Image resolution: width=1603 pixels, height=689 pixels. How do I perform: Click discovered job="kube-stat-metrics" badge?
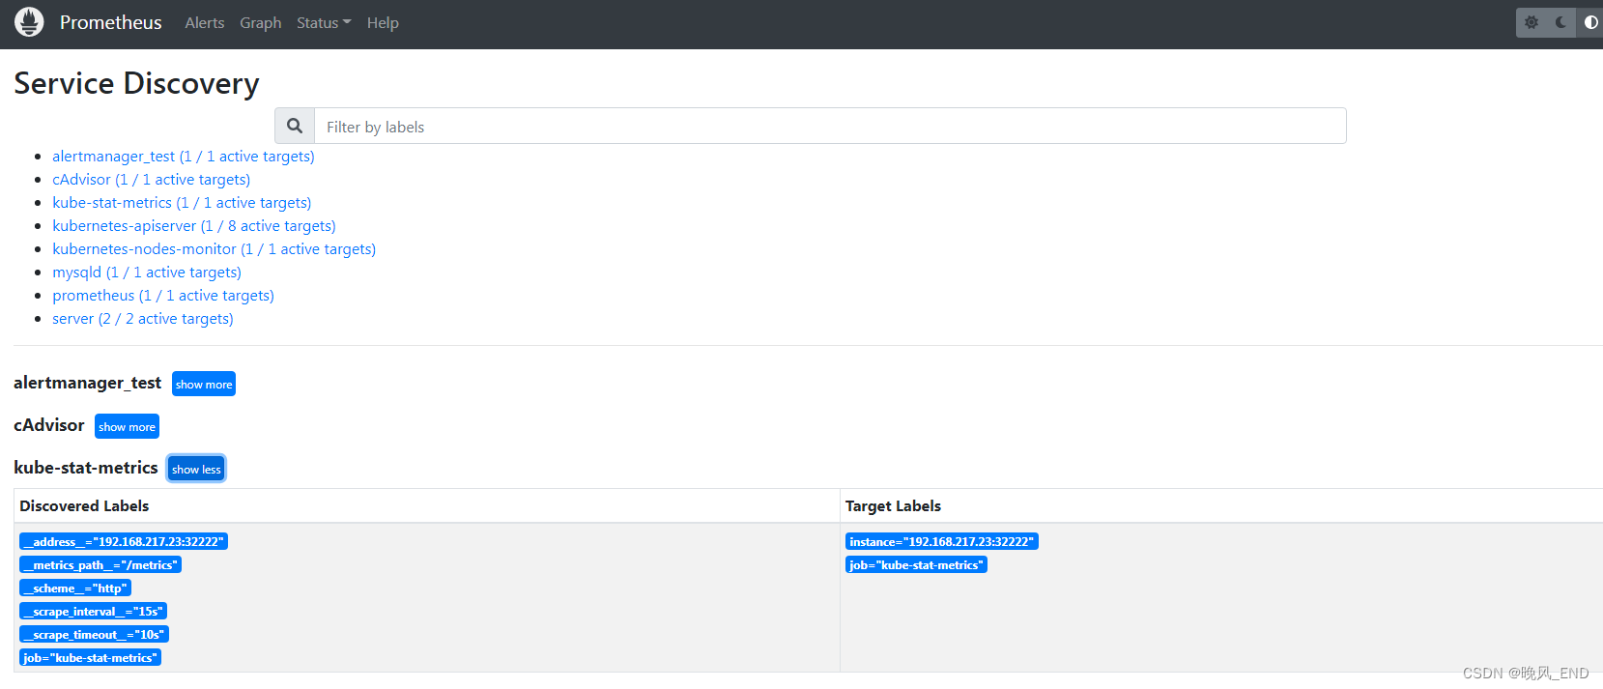90,657
